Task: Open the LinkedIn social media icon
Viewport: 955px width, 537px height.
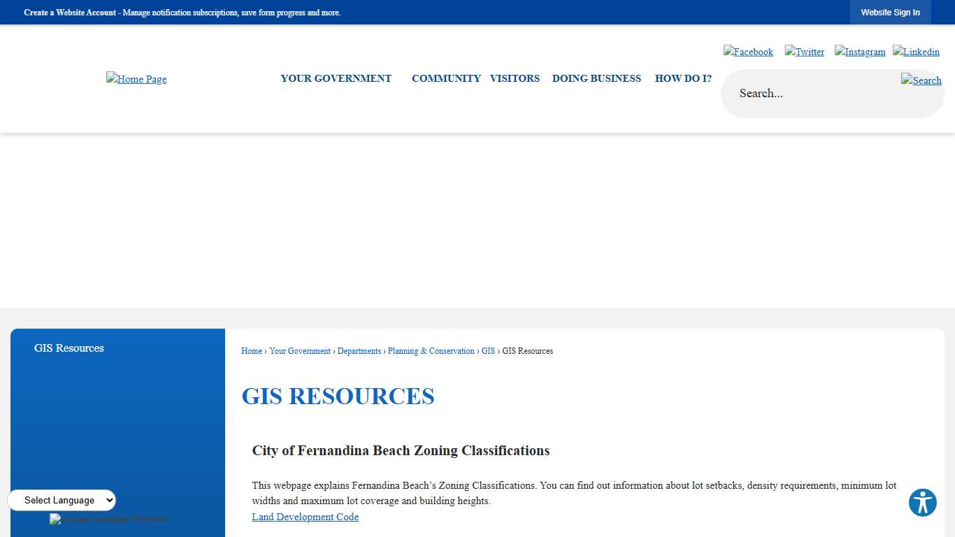Action: click(x=916, y=51)
